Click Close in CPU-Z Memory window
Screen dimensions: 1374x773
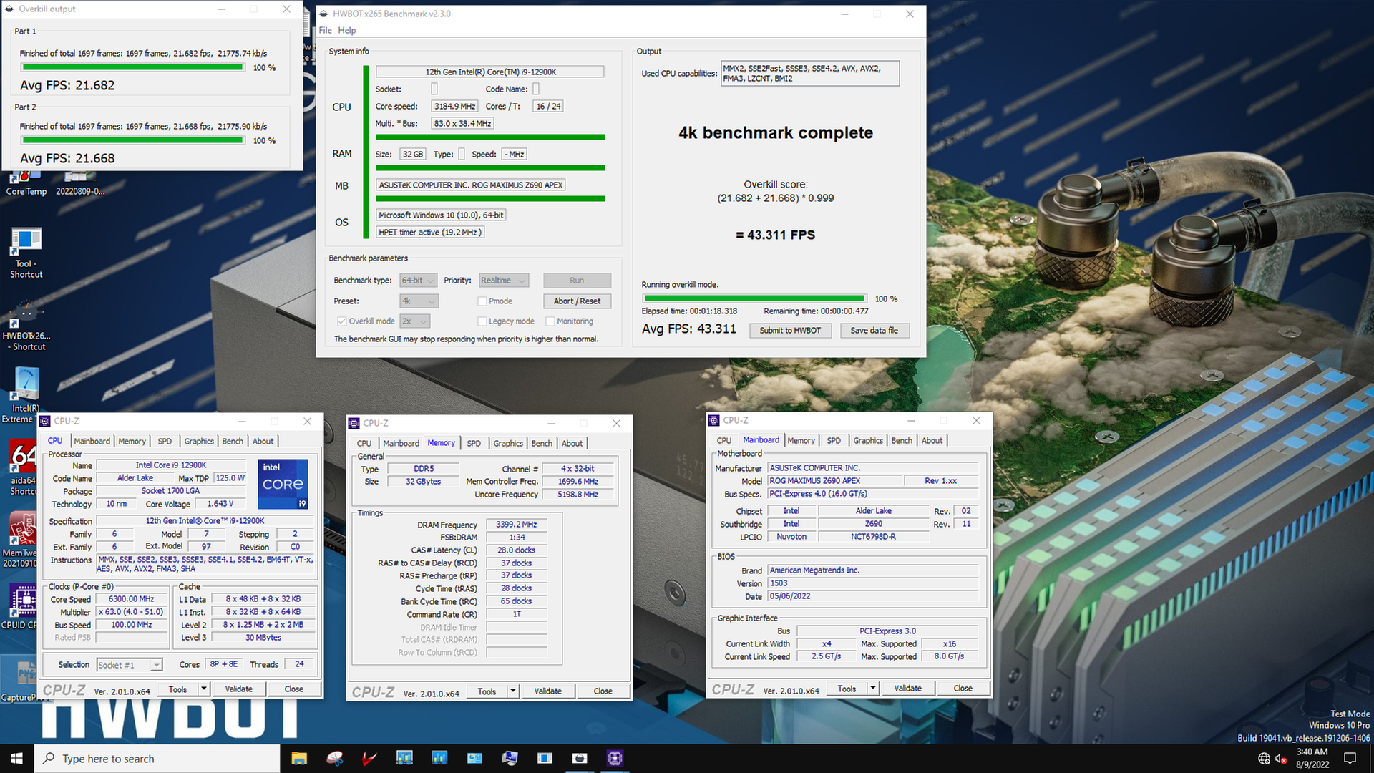[603, 691]
